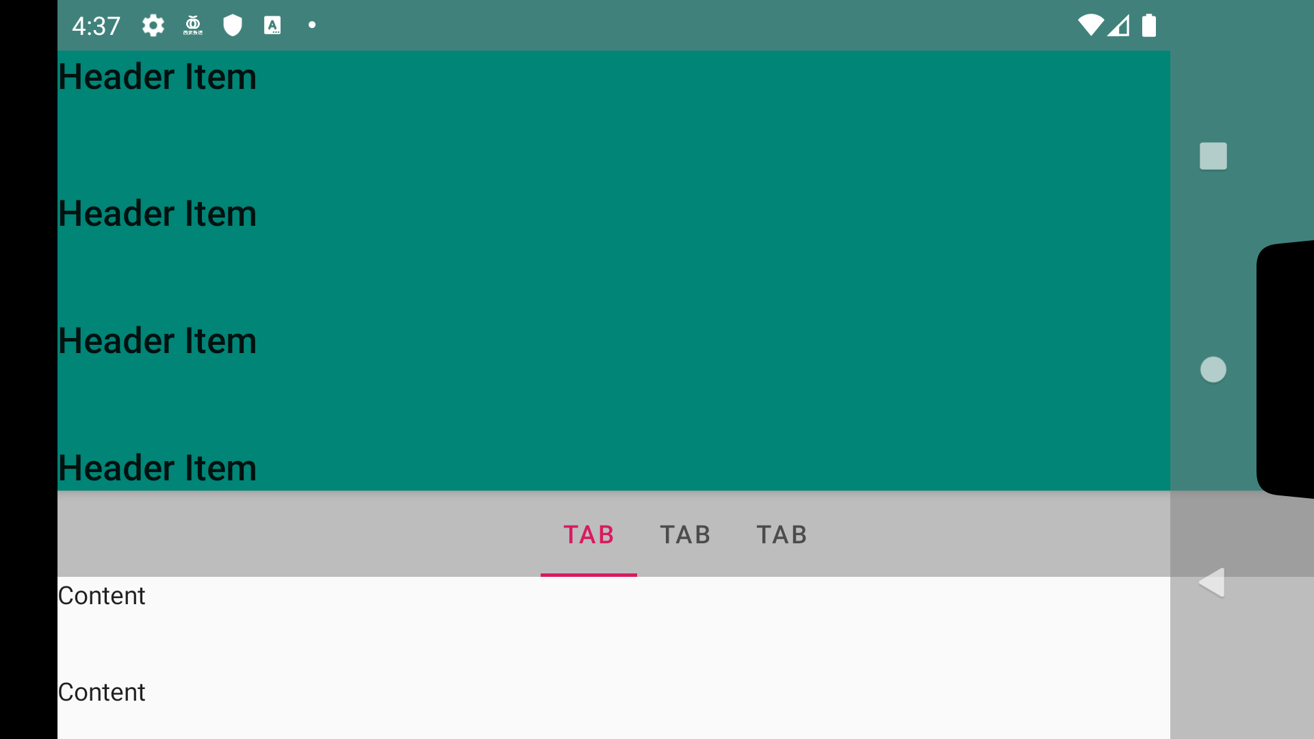Tap the settings gear status icon
1314x739 pixels.
point(153,26)
